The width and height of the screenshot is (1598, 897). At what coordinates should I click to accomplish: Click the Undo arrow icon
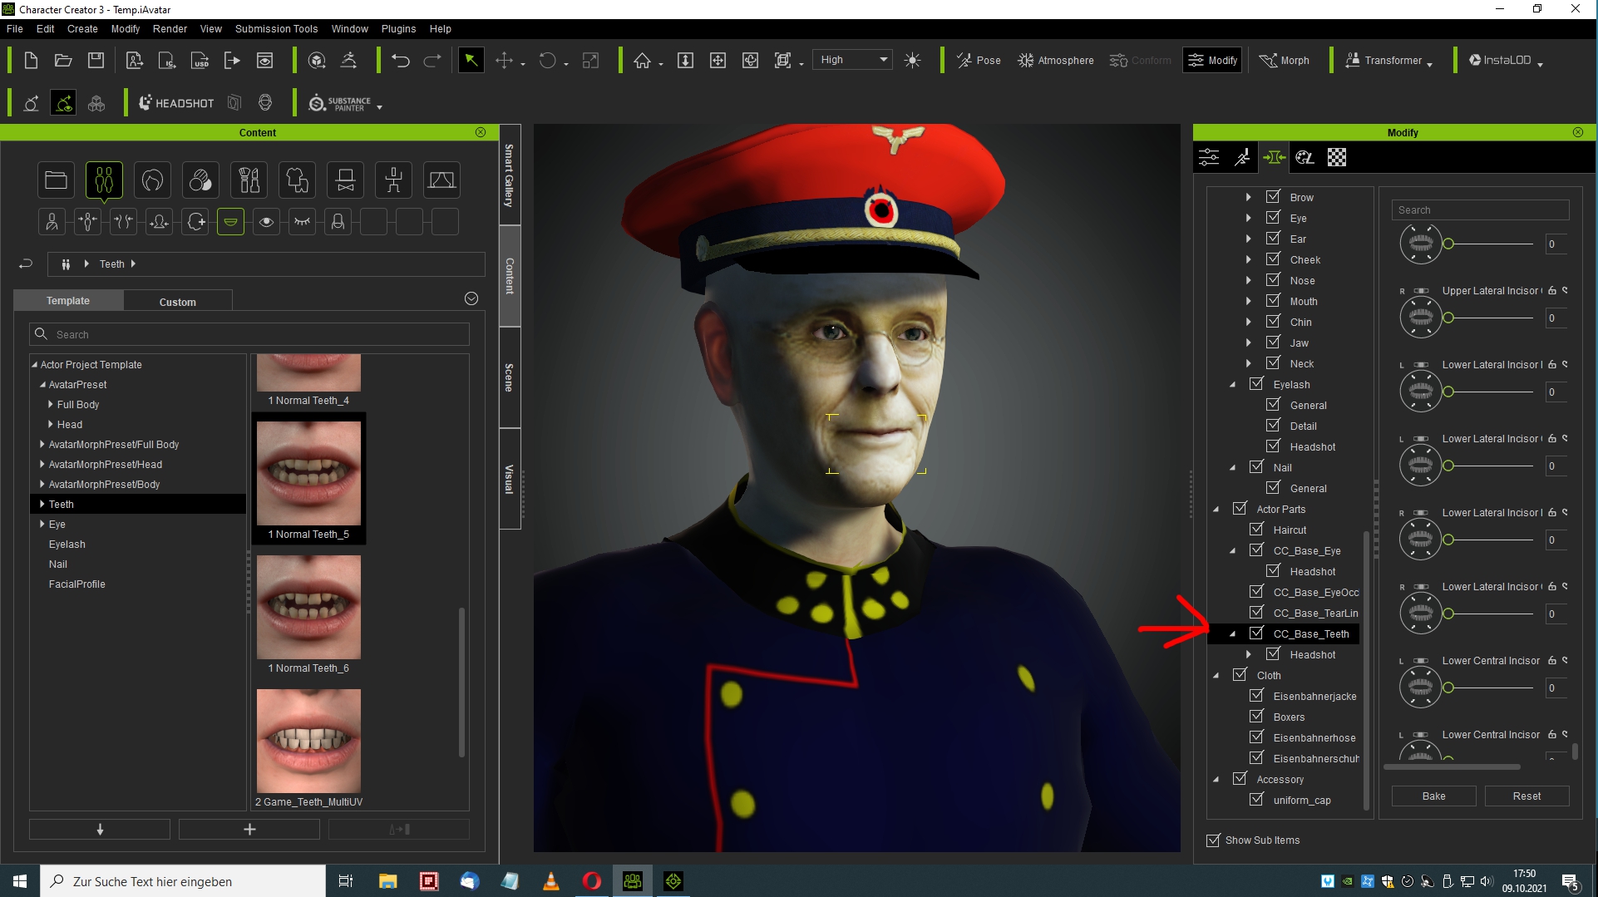tap(400, 60)
